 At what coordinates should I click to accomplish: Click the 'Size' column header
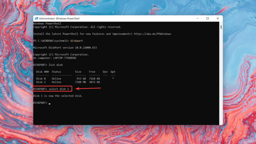click(x=78, y=72)
